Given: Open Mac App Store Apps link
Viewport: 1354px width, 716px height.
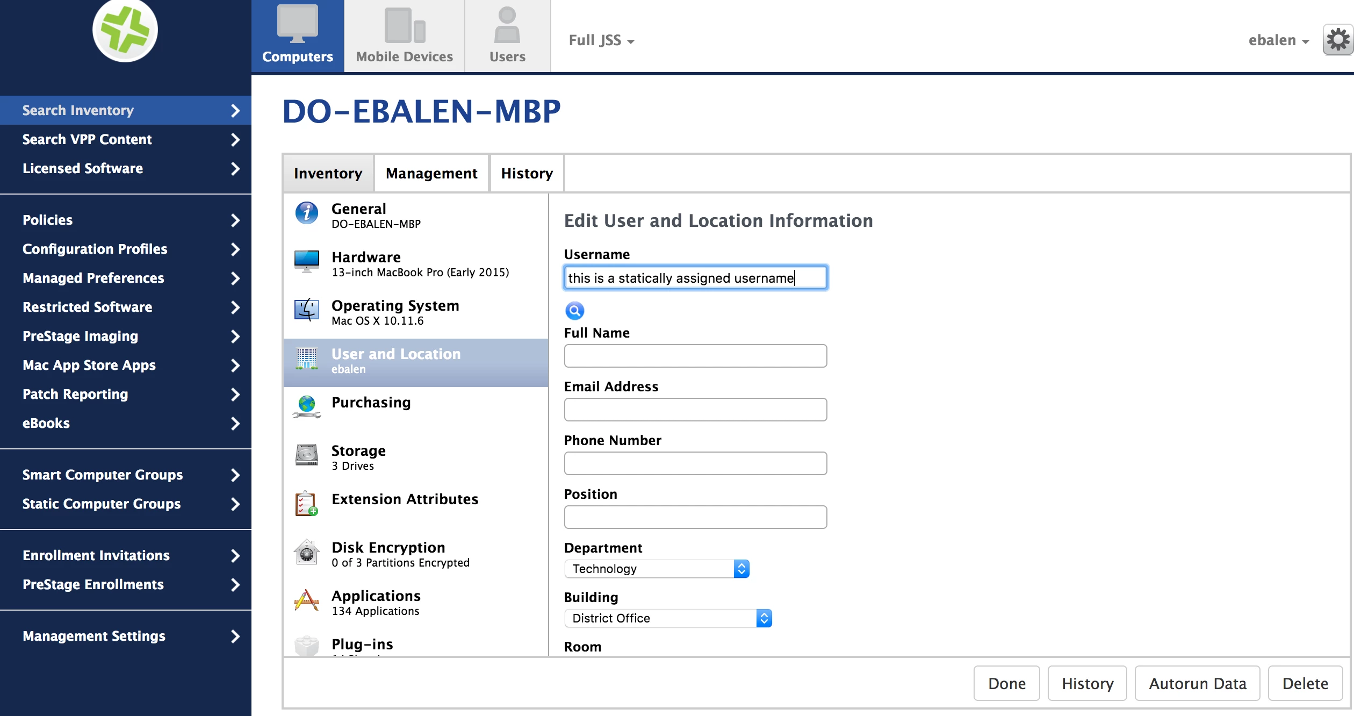Looking at the screenshot, I should [x=126, y=365].
